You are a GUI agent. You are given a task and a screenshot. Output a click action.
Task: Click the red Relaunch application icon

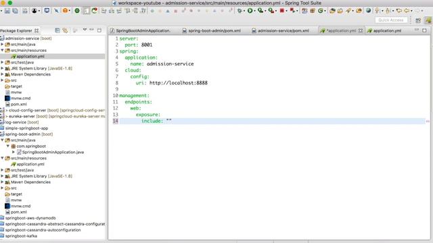pos(292,11)
